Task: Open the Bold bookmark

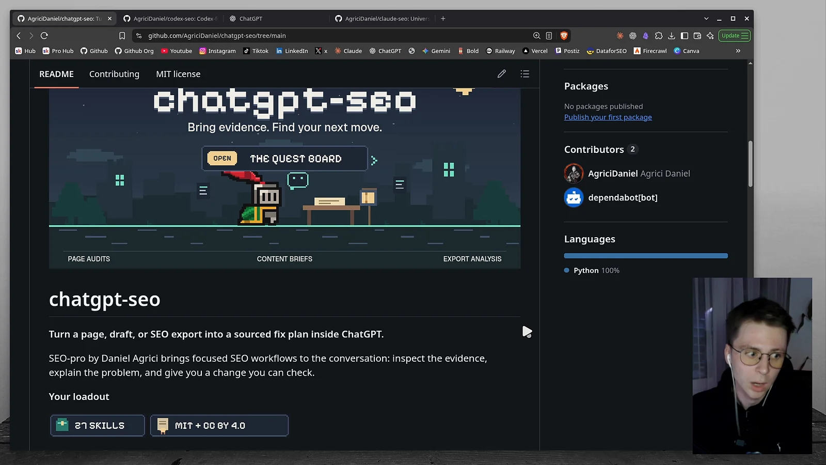Action: click(x=468, y=51)
